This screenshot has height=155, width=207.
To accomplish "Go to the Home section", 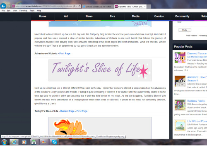I will pos(43,16).
